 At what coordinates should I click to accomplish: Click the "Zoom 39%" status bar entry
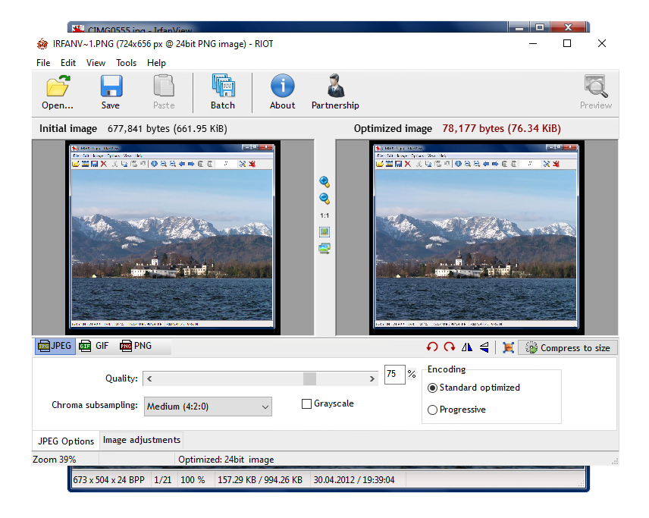pos(55,460)
